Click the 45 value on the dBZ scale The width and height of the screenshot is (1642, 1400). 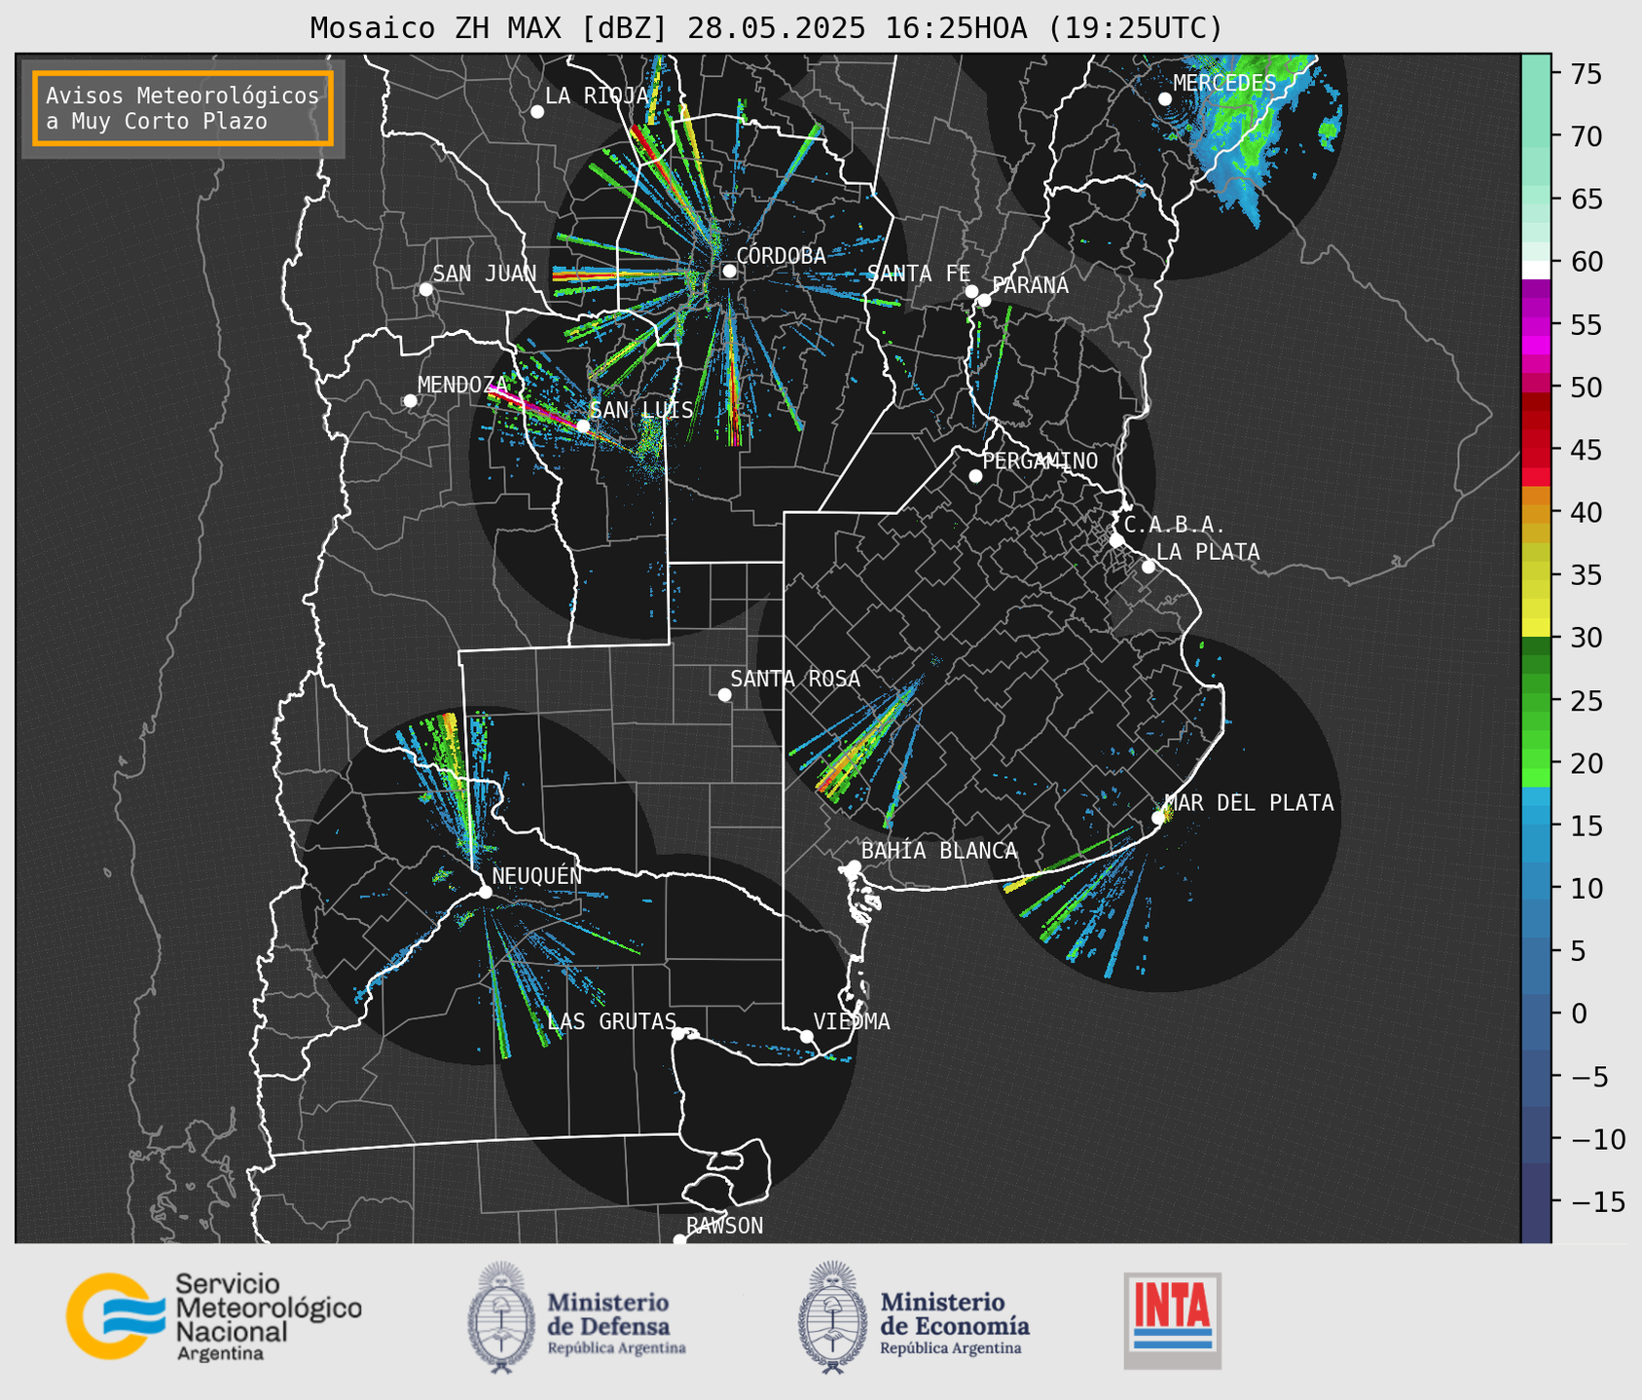[1586, 450]
